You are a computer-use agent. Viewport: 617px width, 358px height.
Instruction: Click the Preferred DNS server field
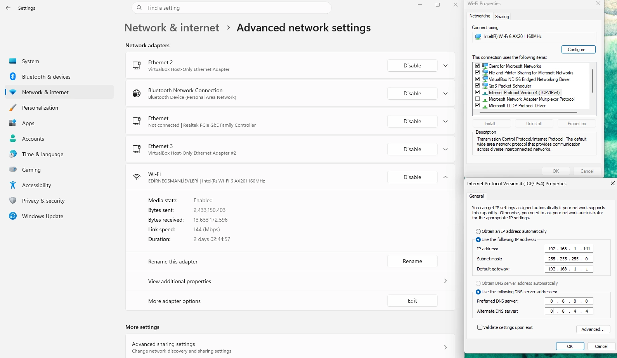[569, 301]
